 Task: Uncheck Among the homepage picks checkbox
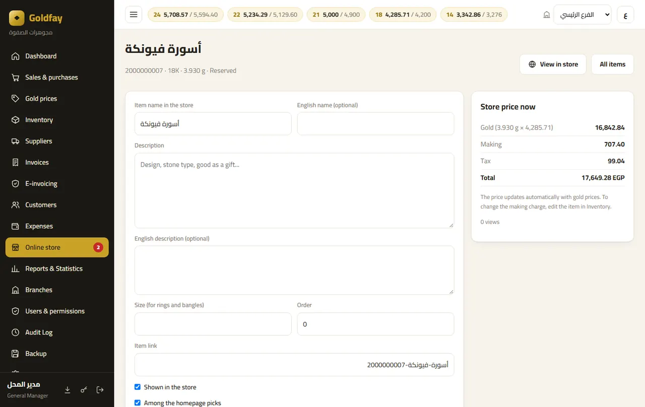tap(138, 402)
